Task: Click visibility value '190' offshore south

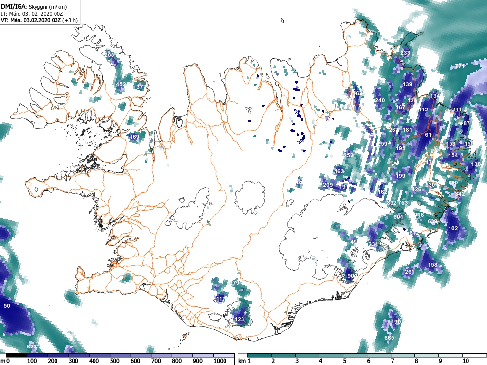Action: [x=396, y=322]
